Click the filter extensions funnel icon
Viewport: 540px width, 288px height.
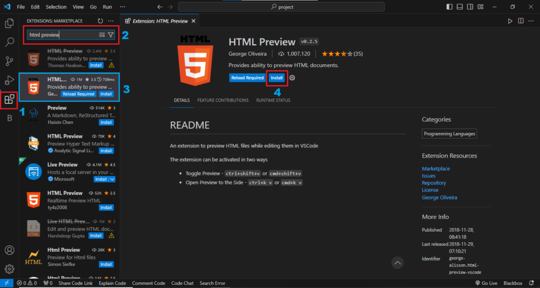(111, 35)
